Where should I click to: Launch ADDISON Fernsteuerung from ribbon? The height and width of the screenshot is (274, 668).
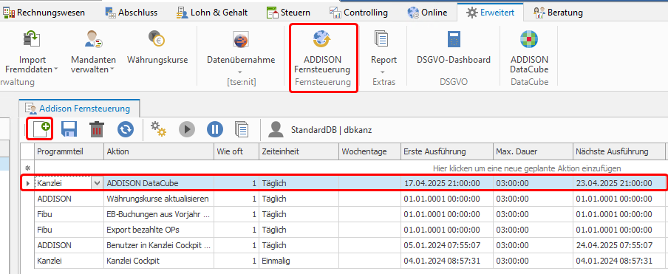323,52
